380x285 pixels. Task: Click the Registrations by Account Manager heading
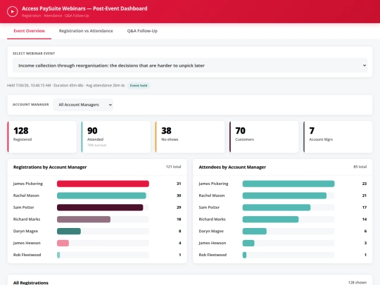pyautogui.click(x=50, y=167)
